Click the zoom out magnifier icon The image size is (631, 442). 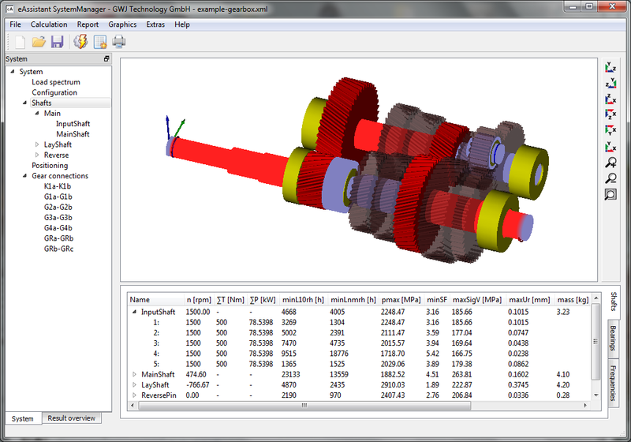coord(610,178)
